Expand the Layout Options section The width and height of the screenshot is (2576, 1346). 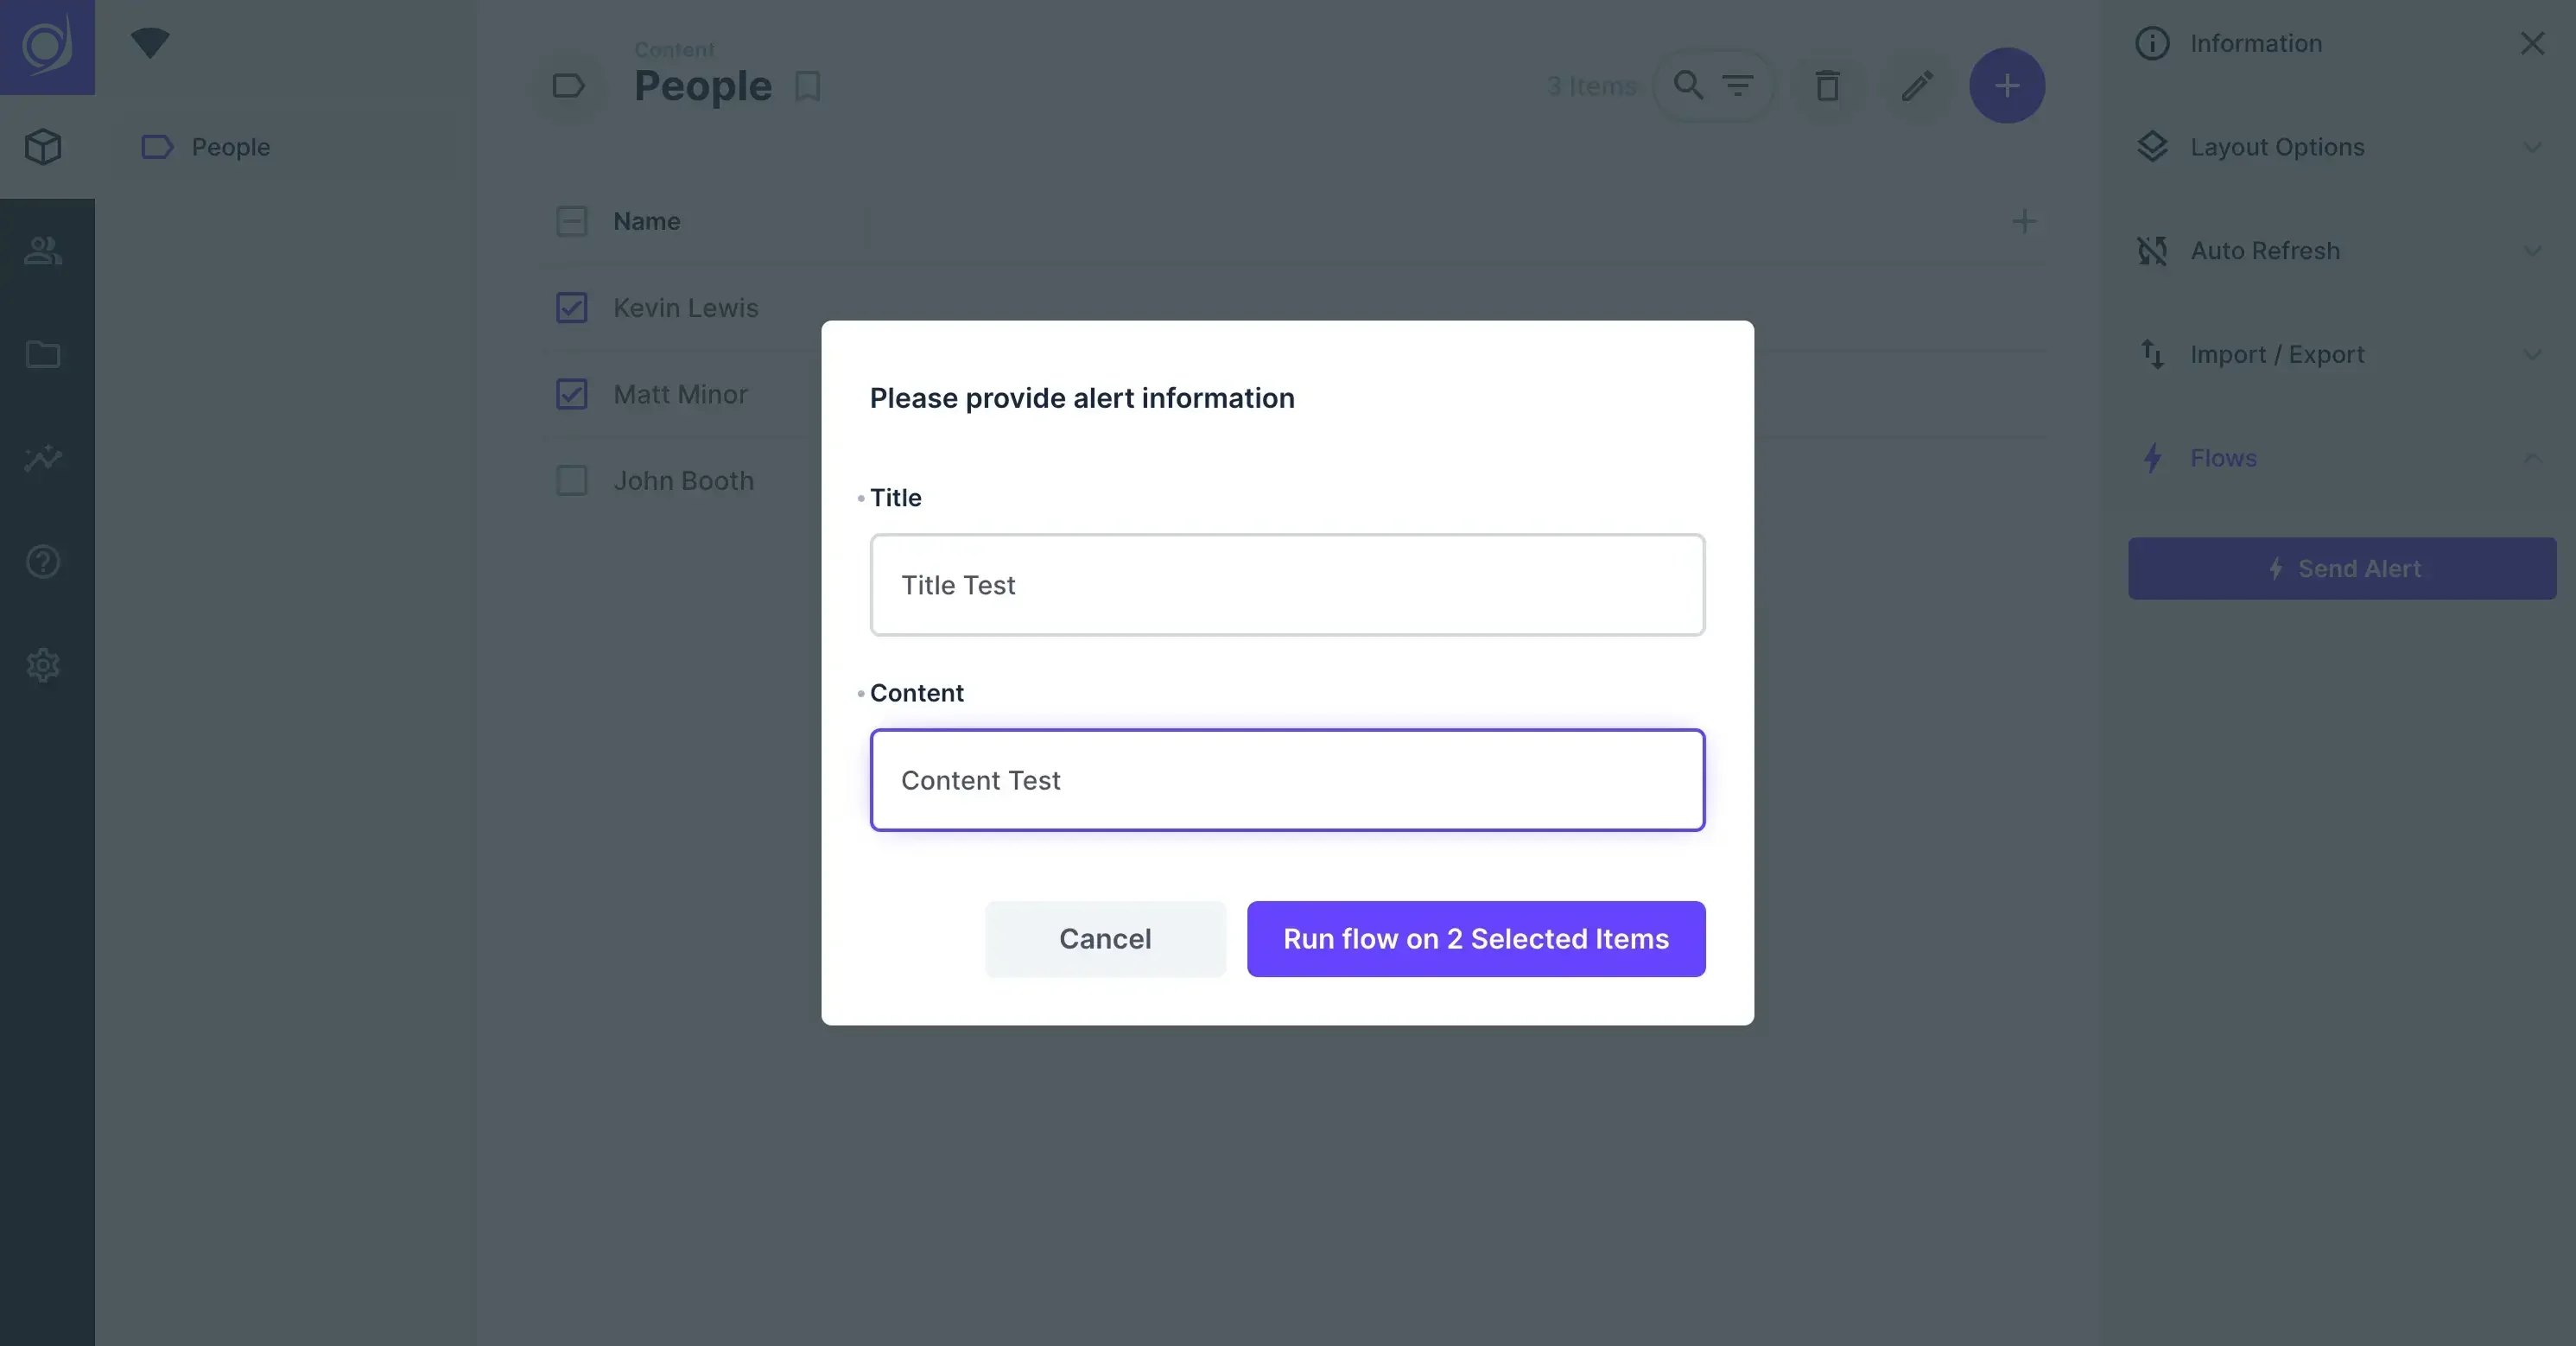2340,147
